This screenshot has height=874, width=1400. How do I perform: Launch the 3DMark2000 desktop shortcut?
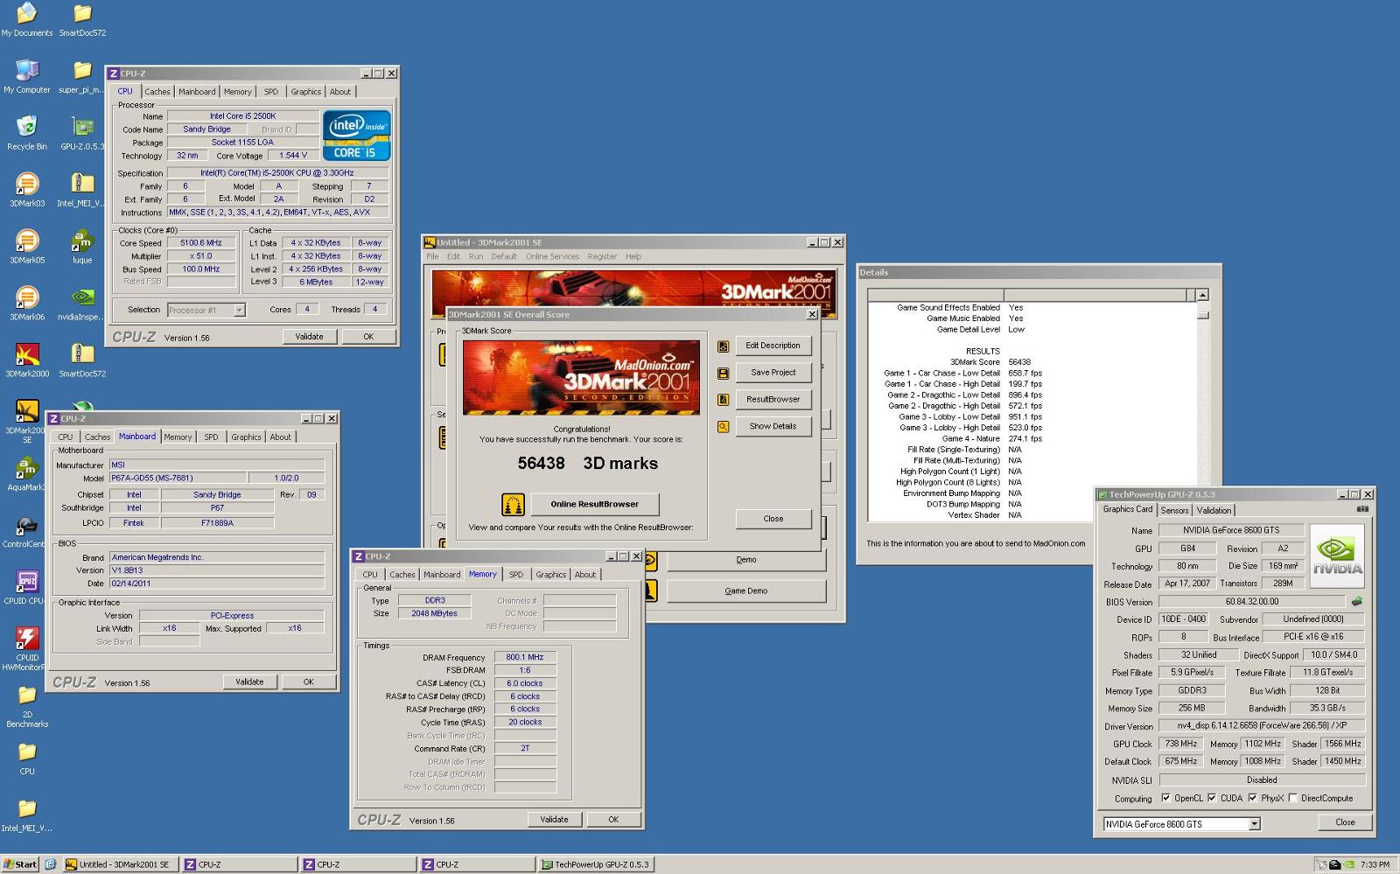pos(27,360)
